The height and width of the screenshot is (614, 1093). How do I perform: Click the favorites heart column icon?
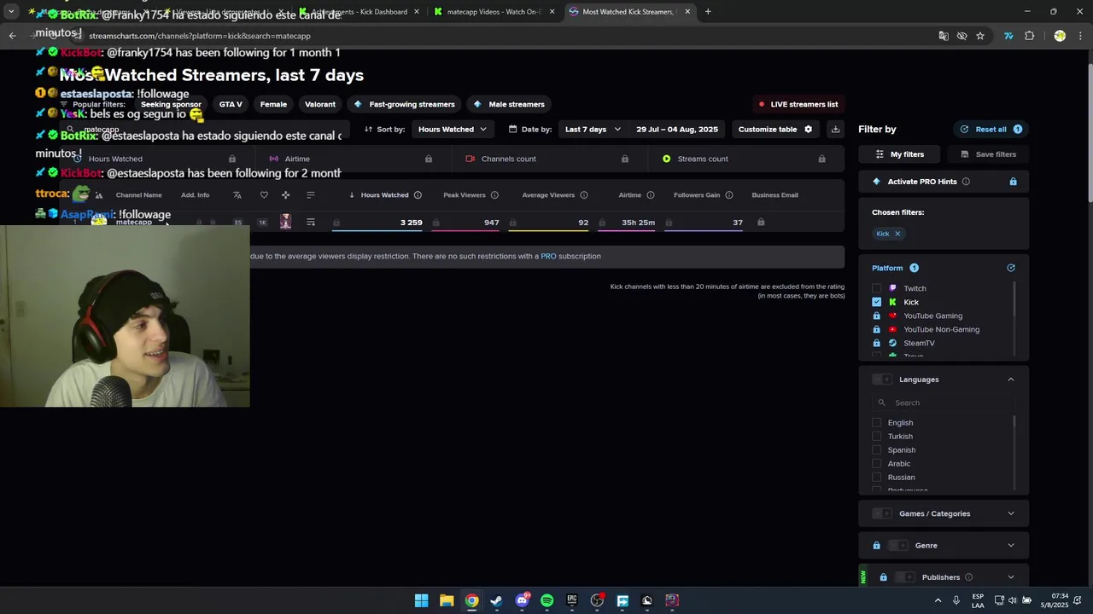pyautogui.click(x=264, y=195)
